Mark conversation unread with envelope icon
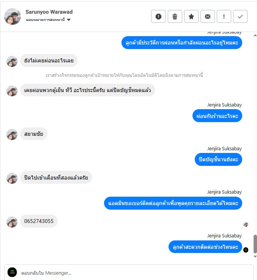 coord(207,16)
